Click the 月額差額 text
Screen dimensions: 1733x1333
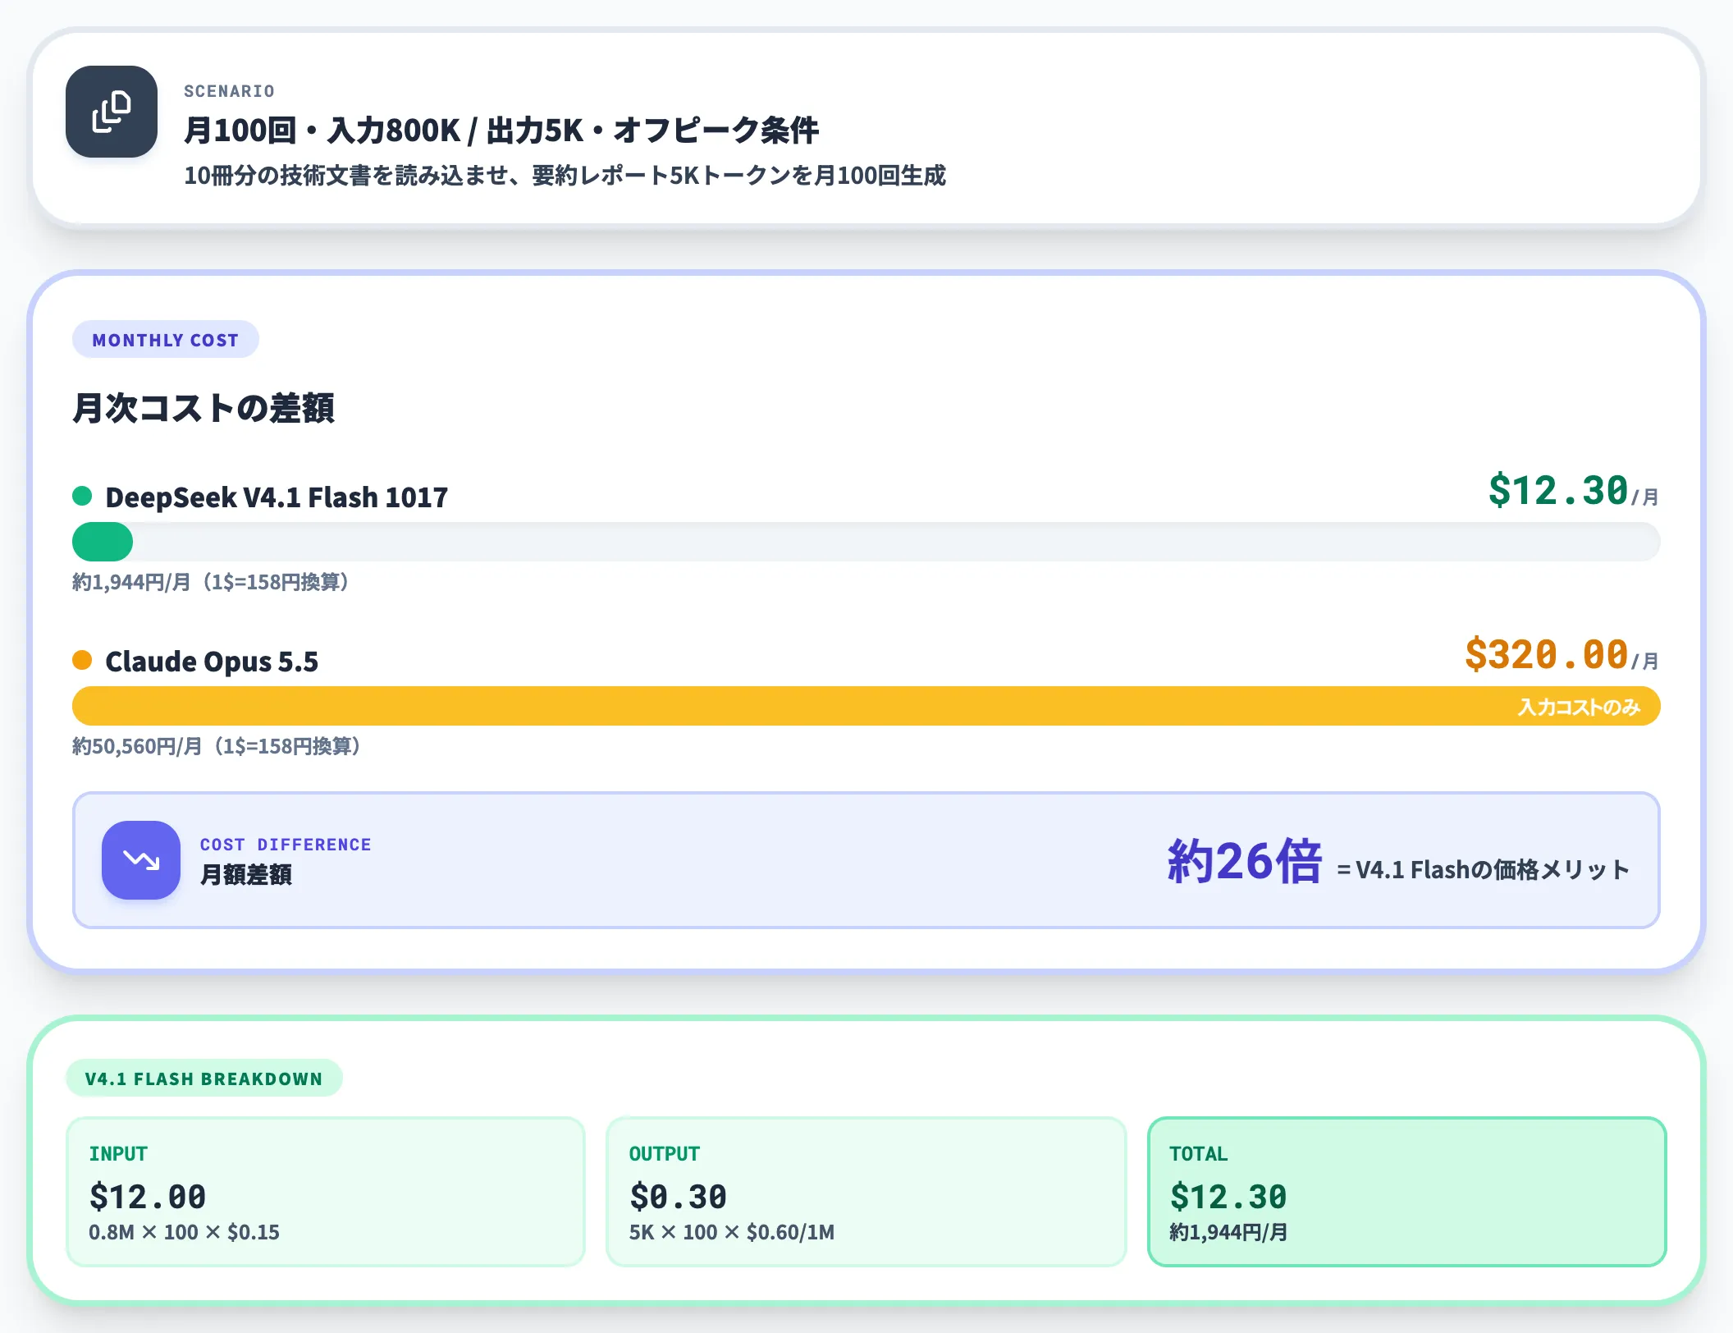pyautogui.click(x=246, y=874)
